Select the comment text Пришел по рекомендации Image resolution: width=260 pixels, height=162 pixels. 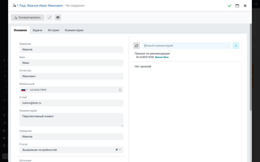(x=152, y=54)
